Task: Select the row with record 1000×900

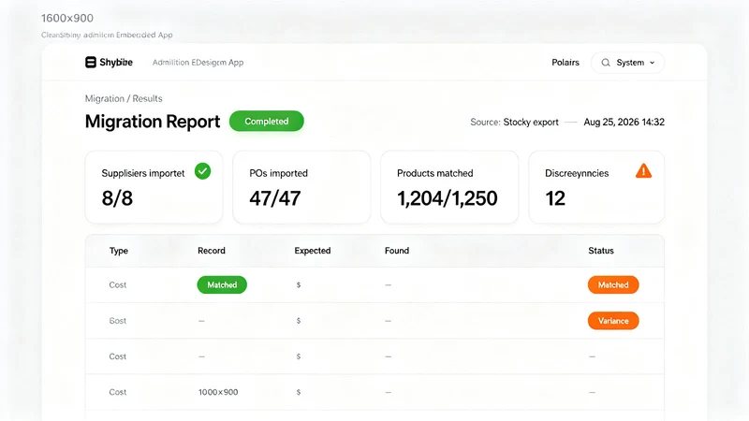Action: point(374,392)
